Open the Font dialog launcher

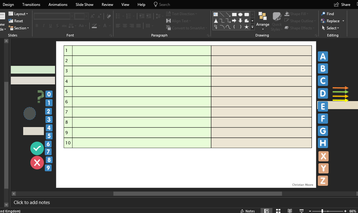point(111,35)
